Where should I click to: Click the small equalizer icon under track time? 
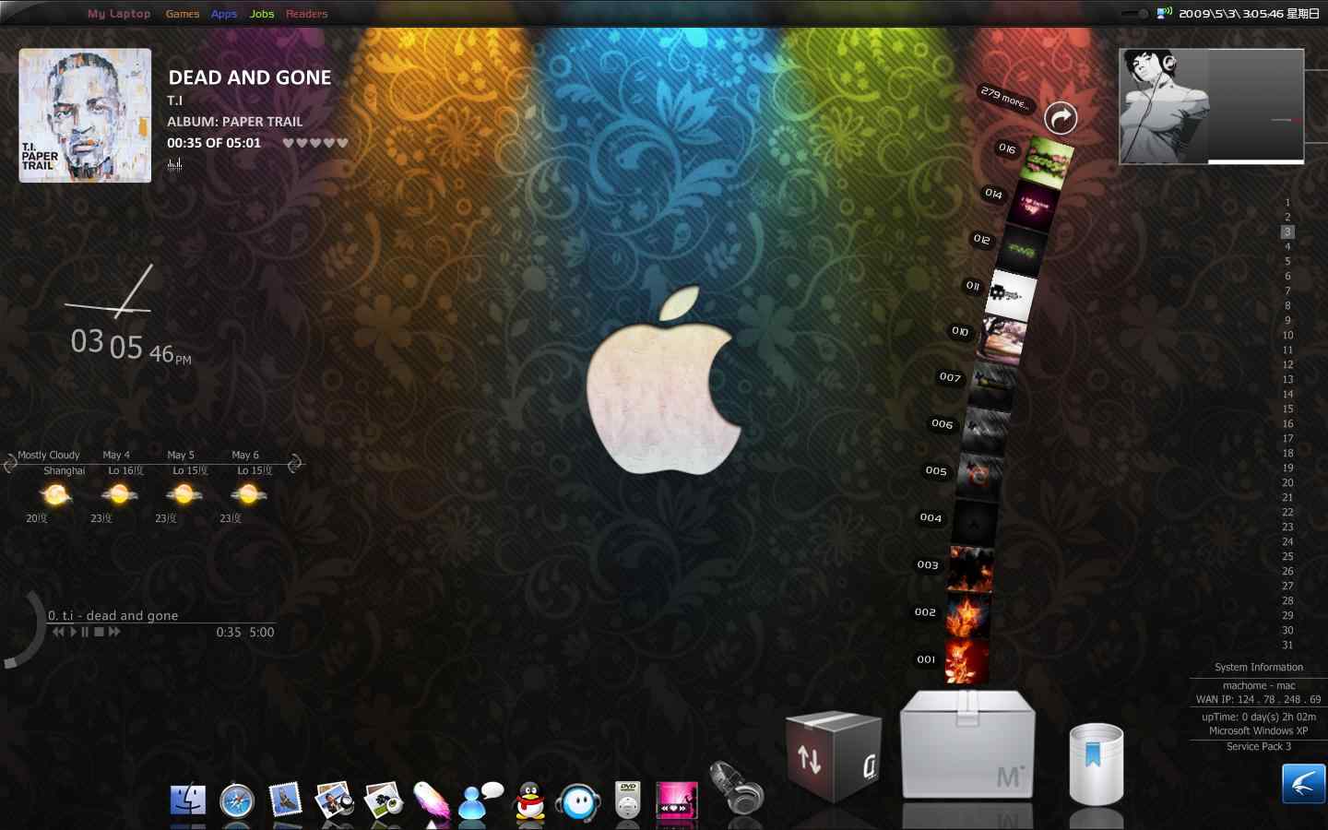(174, 164)
